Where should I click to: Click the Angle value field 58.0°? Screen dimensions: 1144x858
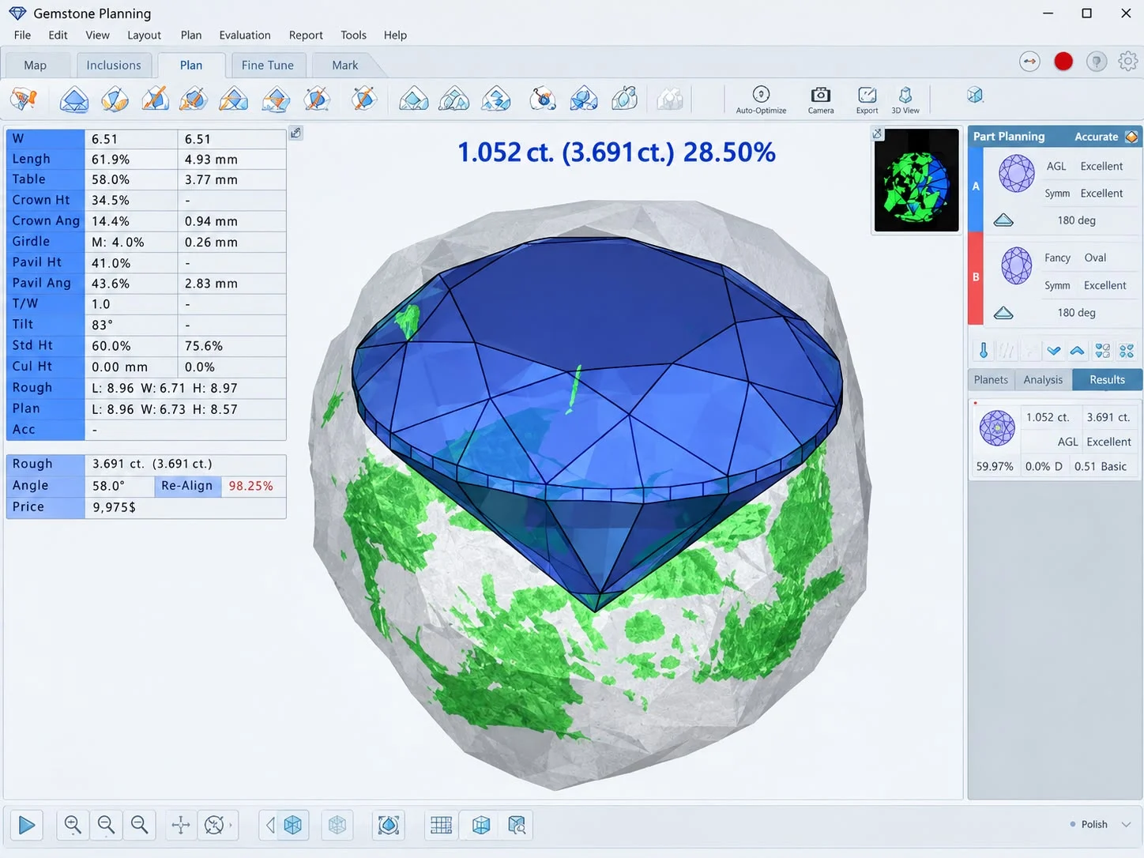point(119,486)
